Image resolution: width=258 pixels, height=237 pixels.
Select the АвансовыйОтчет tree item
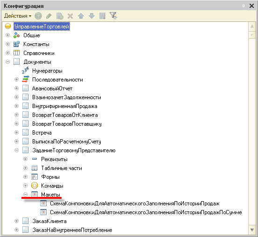click(52, 88)
